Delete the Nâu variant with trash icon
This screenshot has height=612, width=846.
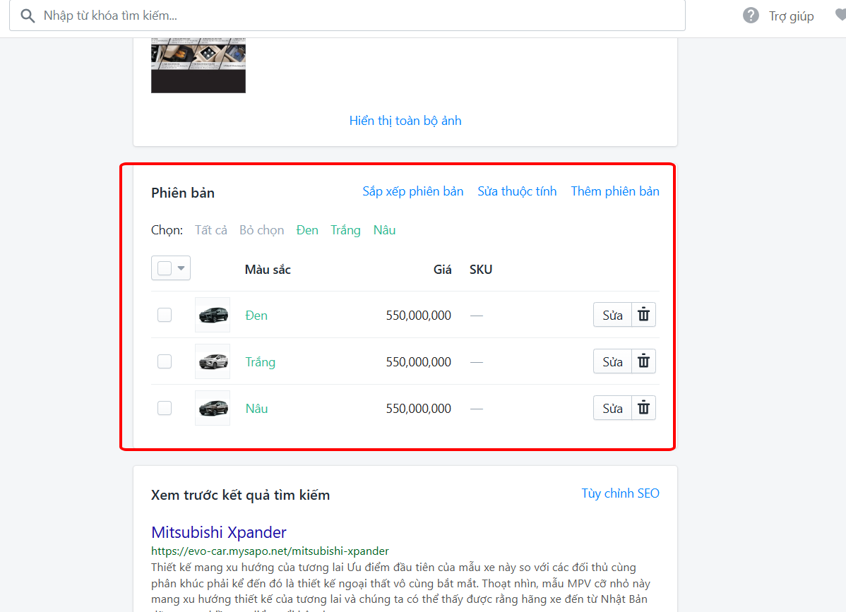[643, 407]
